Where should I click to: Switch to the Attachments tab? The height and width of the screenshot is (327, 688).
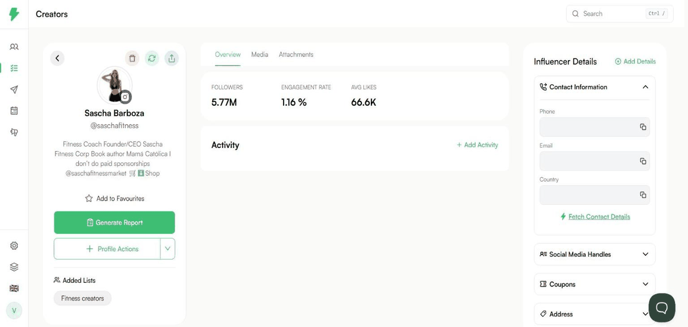pyautogui.click(x=296, y=55)
